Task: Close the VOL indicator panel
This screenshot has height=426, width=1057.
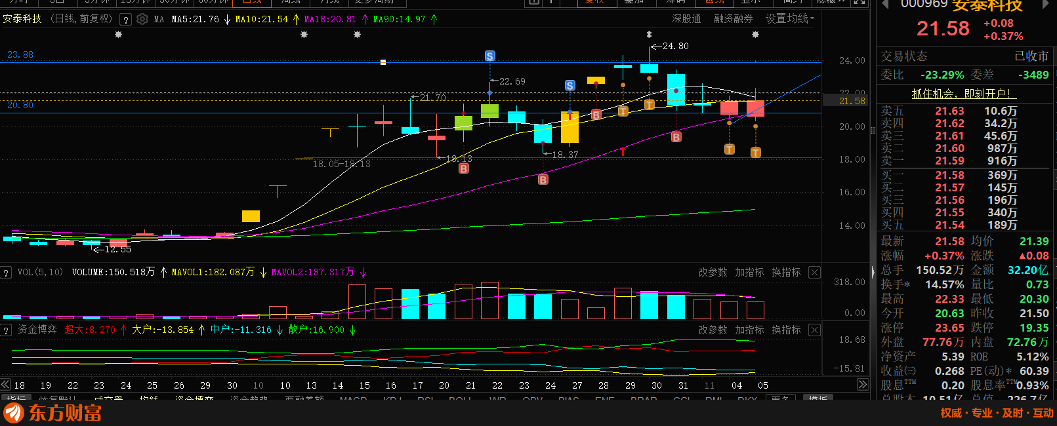Action: point(814,273)
